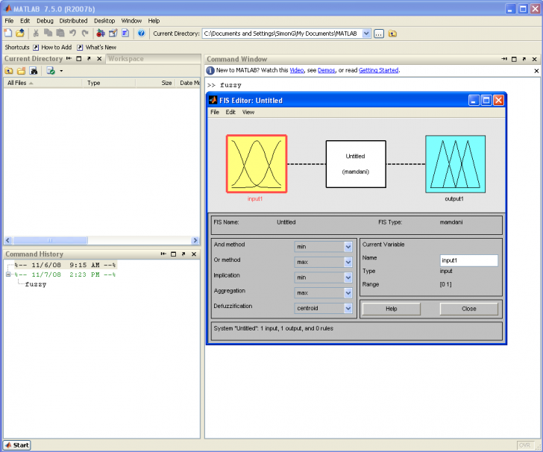The image size is (543, 452).
Task: Select the 11/6/08 9:15 AM history entry
Action: pyautogui.click(x=65, y=265)
